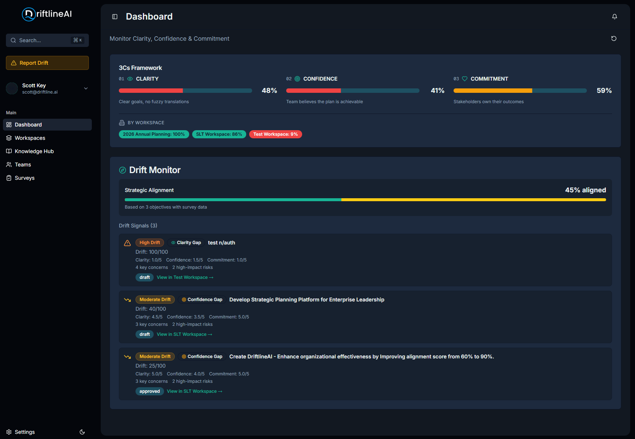
Task: Click the warning triangle on the High Drift signal
Action: [x=127, y=243]
